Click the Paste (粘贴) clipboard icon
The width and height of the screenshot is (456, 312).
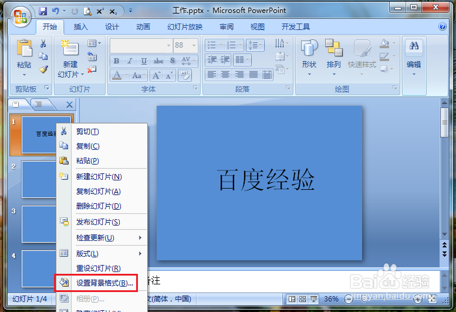point(24,48)
